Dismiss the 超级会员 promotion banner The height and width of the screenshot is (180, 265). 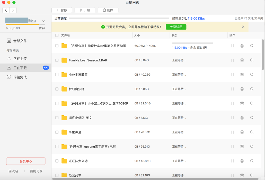point(243,27)
